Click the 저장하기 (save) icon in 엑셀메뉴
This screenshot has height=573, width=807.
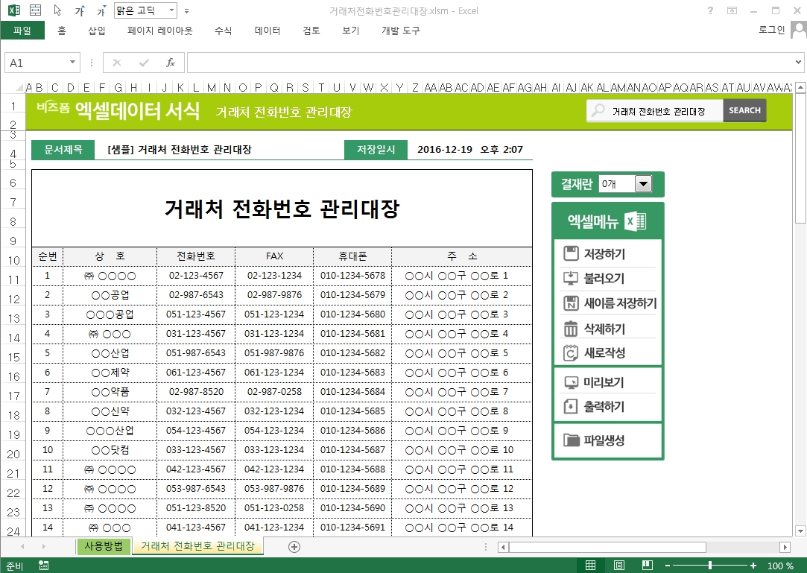[572, 254]
